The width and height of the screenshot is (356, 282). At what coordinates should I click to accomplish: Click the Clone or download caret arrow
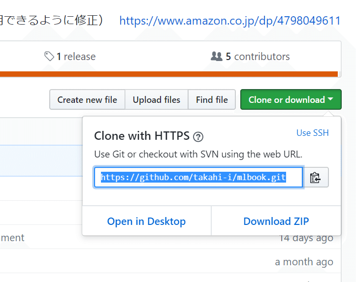point(330,99)
